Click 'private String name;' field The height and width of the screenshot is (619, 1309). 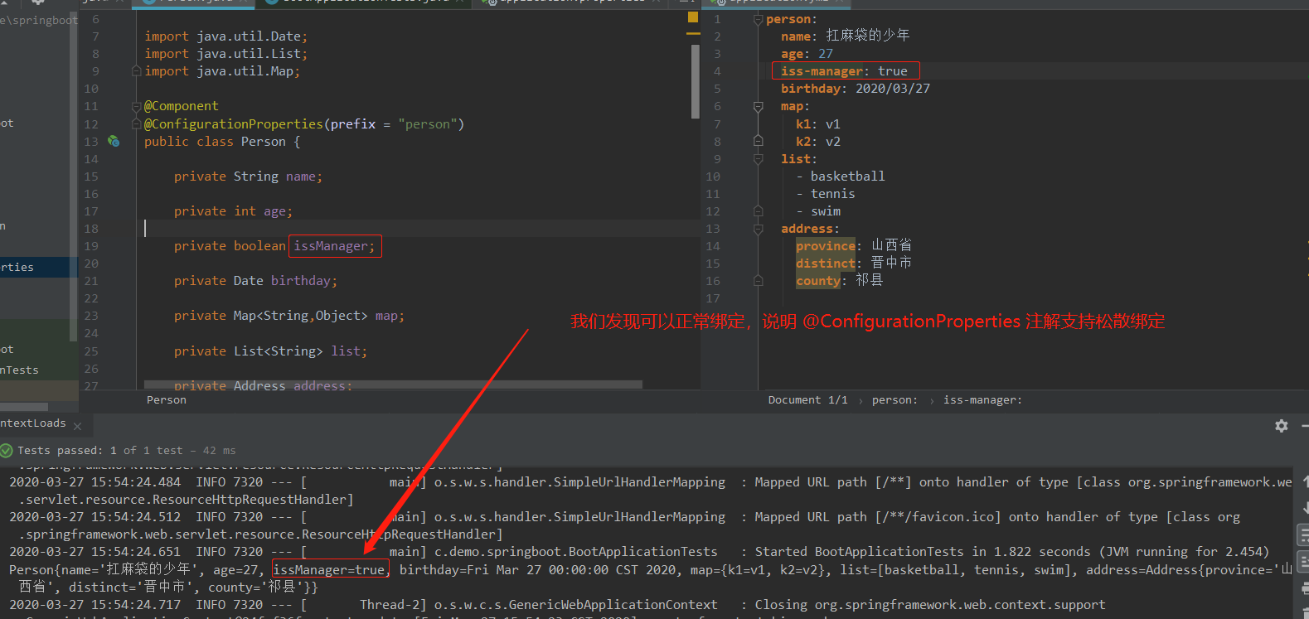pyautogui.click(x=248, y=177)
